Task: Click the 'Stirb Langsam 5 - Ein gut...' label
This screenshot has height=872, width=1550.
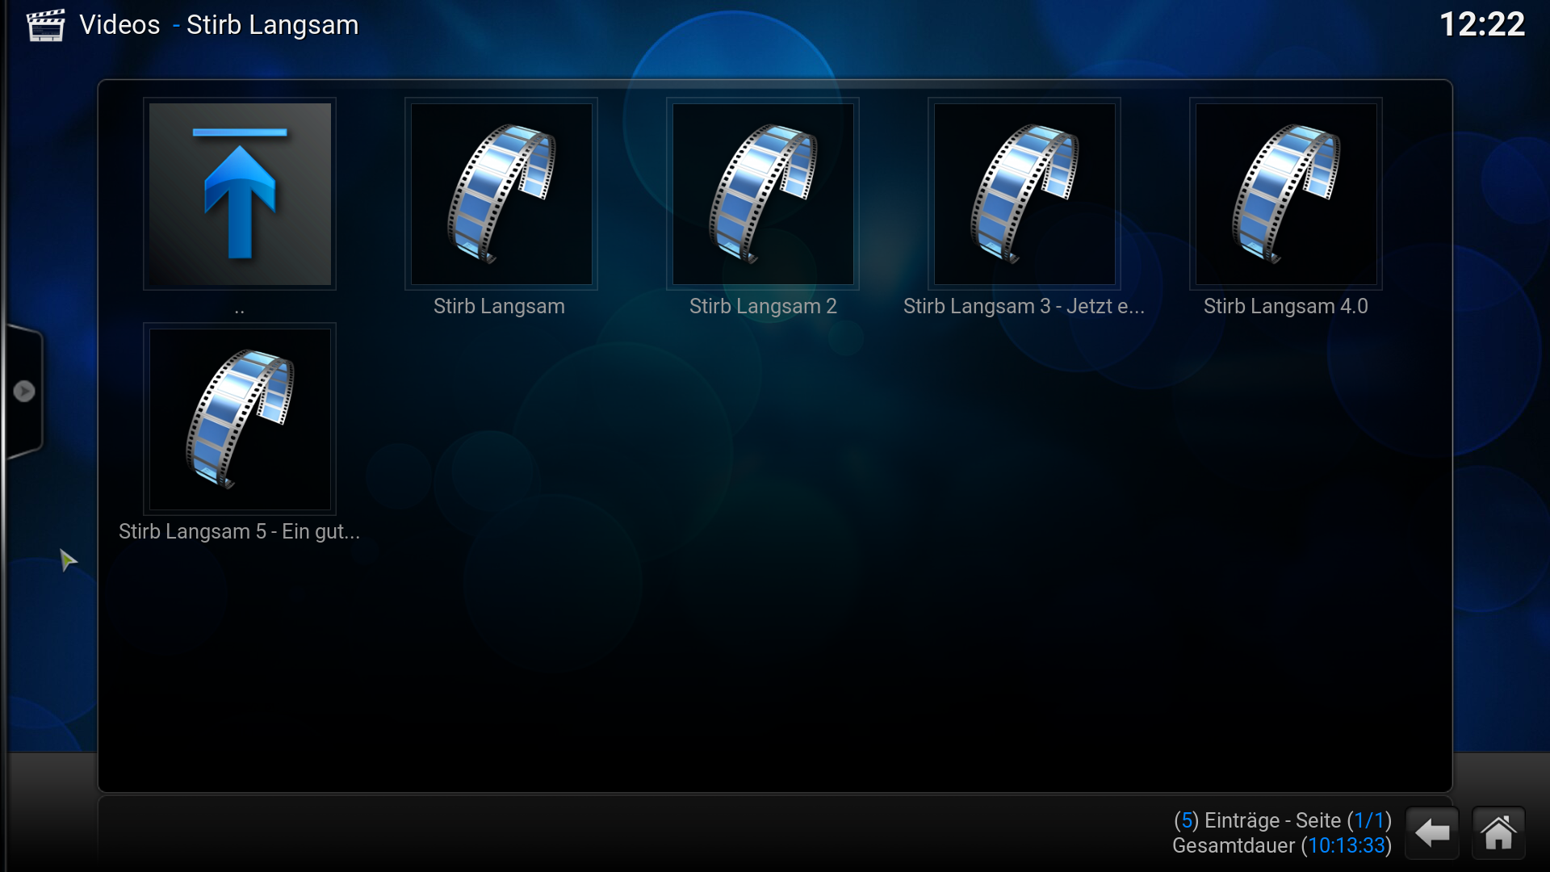Action: click(x=240, y=532)
